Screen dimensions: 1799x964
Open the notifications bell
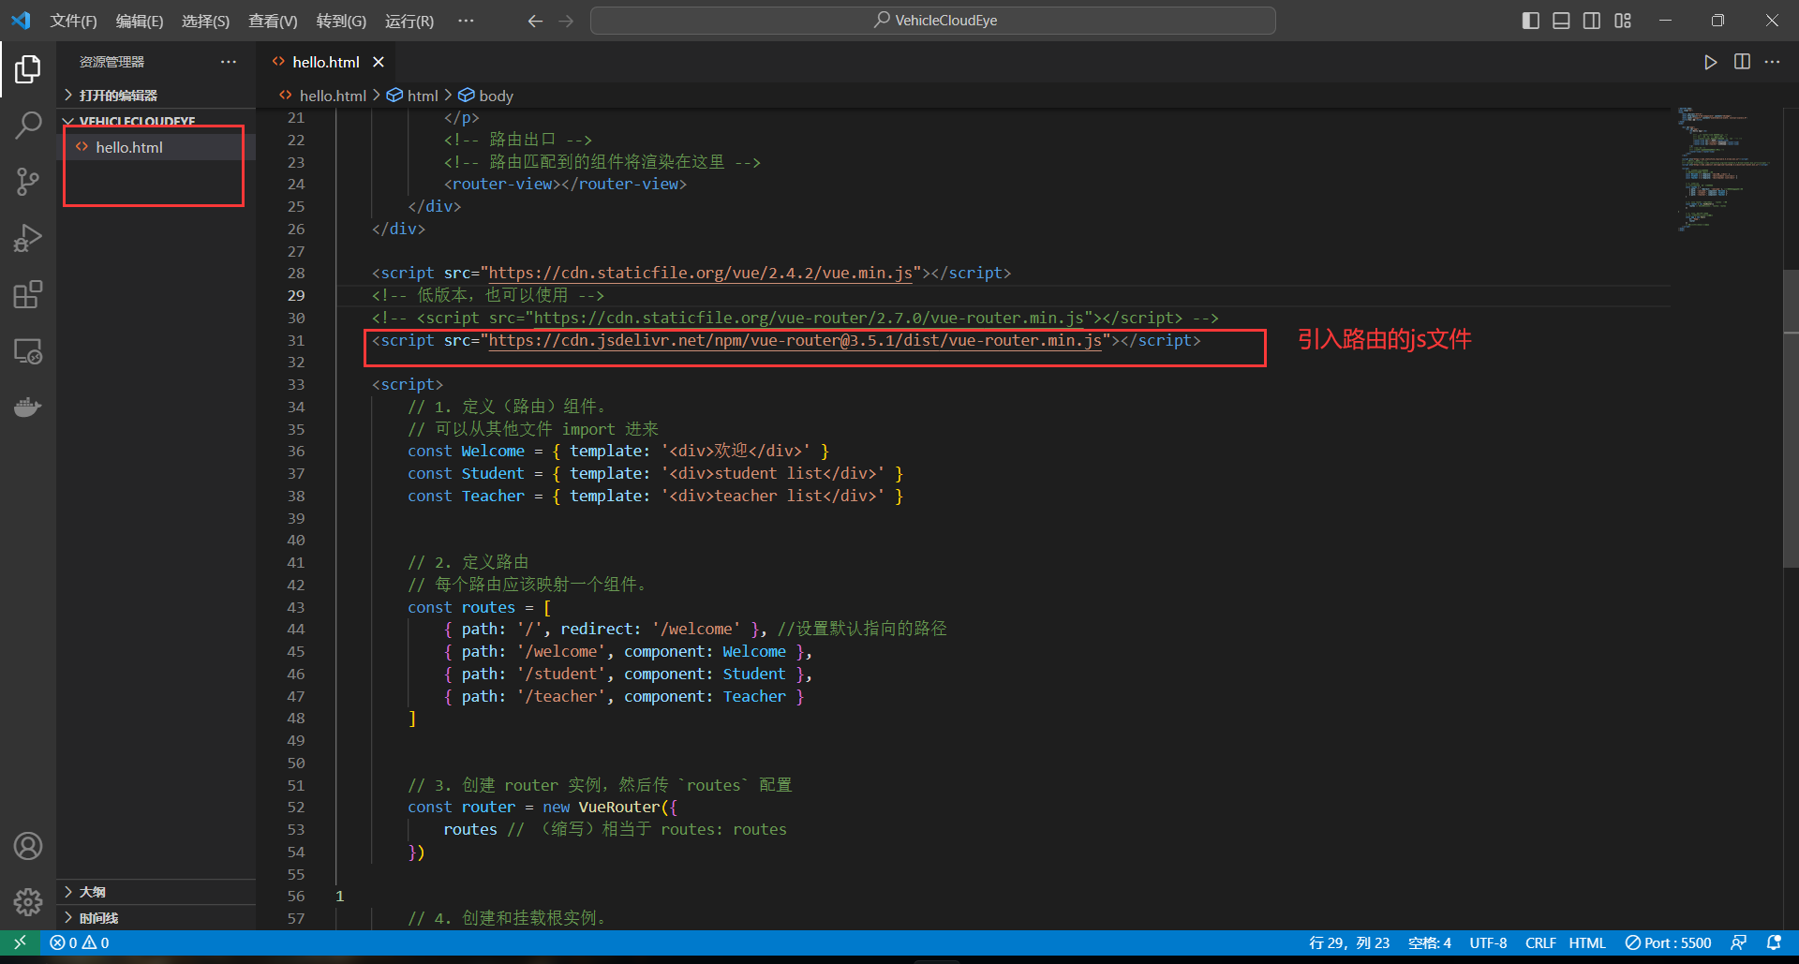1774,942
